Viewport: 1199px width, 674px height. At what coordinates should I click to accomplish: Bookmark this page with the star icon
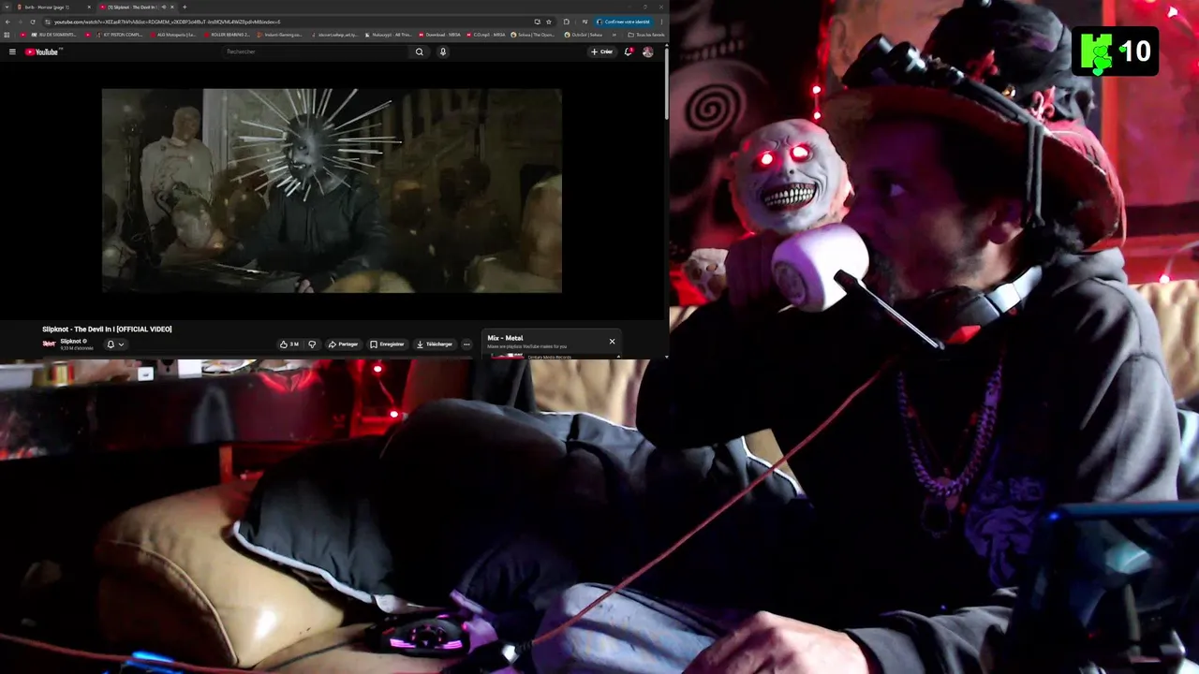(549, 22)
